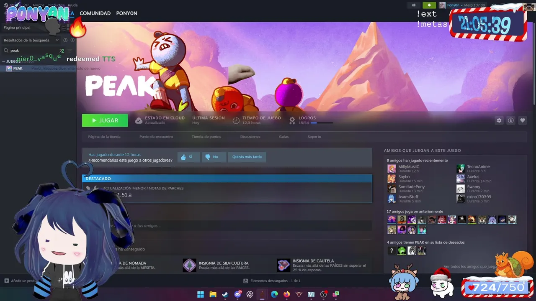Open game settings gear icon
Image resolution: width=536 pixels, height=301 pixels.
click(499, 120)
